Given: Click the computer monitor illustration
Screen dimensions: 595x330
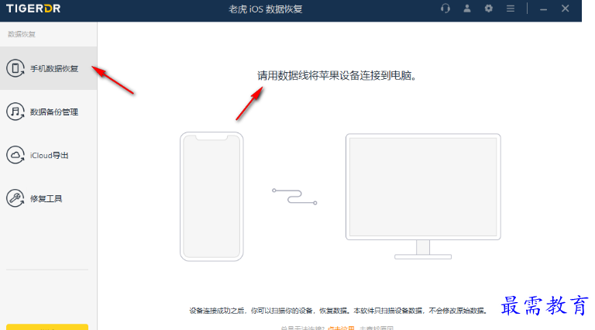Looking at the screenshot, I should 423,197.
